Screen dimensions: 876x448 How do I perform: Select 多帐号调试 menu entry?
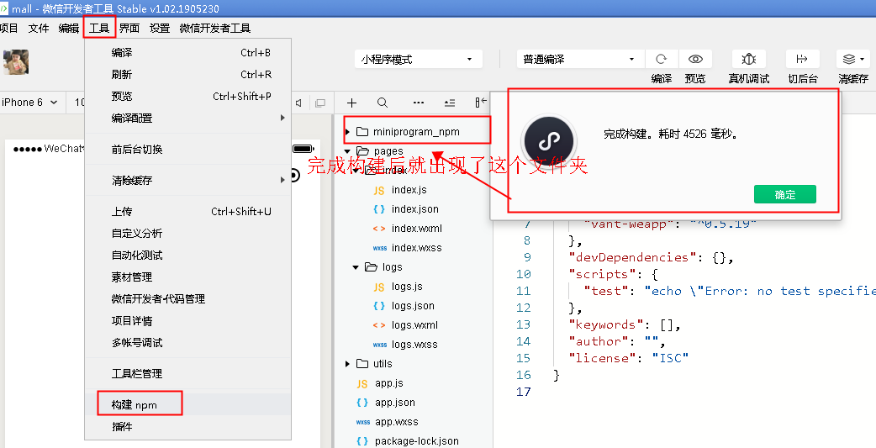(x=188, y=342)
